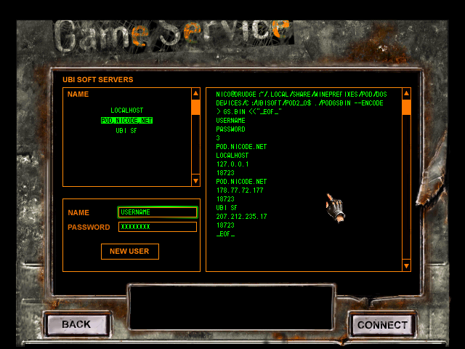Image resolution: width=465 pixels, height=349 pixels.
Task: Select UBI SF in the server list
Action: tap(126, 131)
